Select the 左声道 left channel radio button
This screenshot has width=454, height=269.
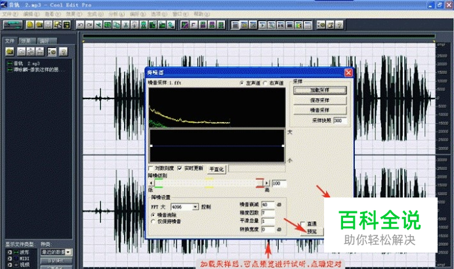[242, 83]
